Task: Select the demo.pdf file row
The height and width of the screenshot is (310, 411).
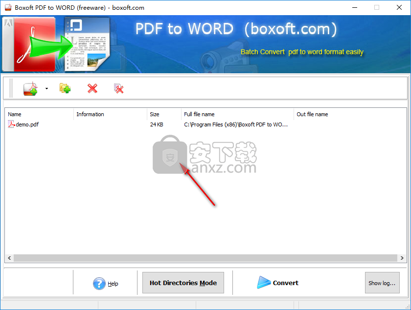Action: (205, 124)
